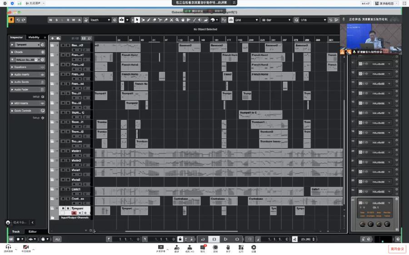This screenshot has height=255, width=409.
Task: Select the Erase tool
Action: (x=155, y=20)
